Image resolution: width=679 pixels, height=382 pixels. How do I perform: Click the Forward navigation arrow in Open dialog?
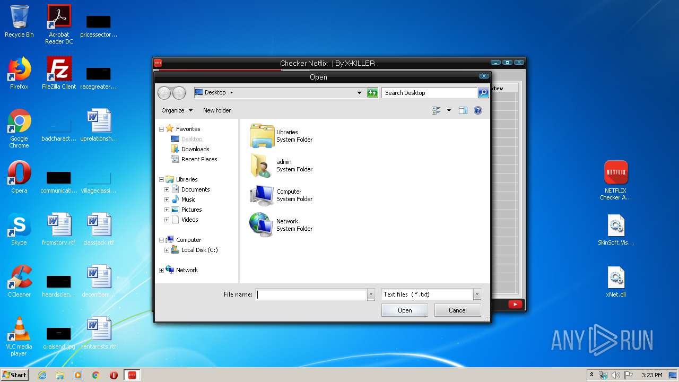pos(179,93)
